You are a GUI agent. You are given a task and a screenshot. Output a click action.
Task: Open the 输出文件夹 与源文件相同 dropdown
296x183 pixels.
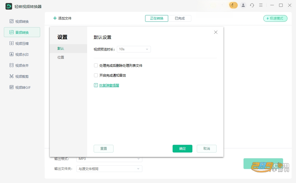click(109, 169)
